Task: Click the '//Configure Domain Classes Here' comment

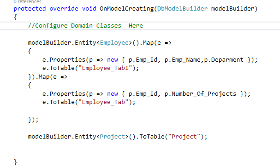Action: (x=85, y=26)
